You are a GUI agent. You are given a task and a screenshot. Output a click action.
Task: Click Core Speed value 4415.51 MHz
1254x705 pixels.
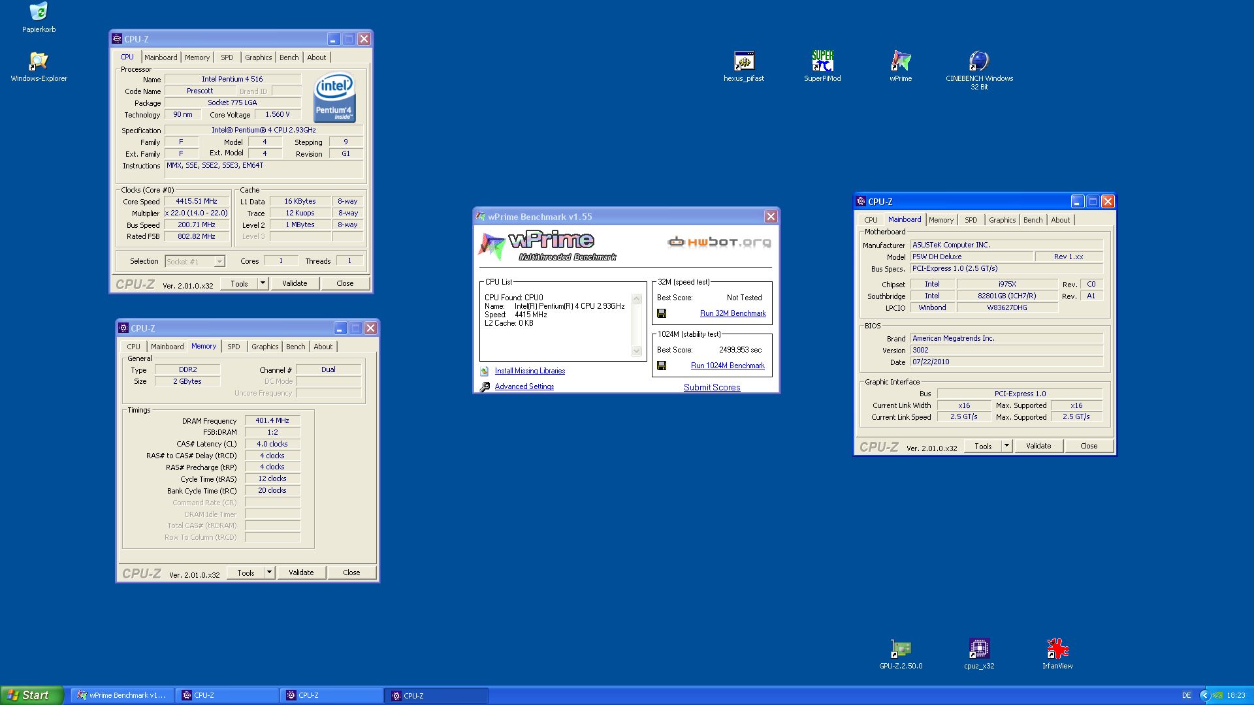197,201
